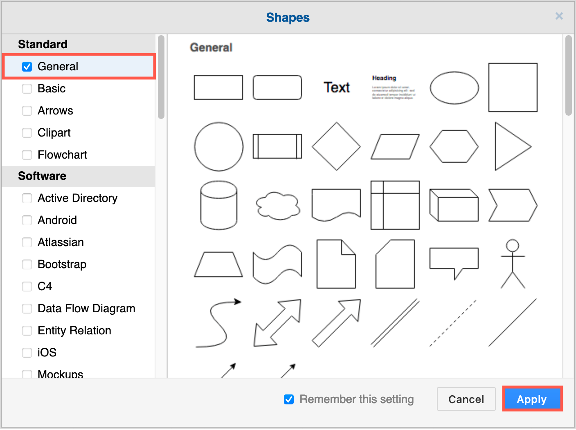Click the Cancel button
The width and height of the screenshot is (576, 430).
pyautogui.click(x=466, y=399)
